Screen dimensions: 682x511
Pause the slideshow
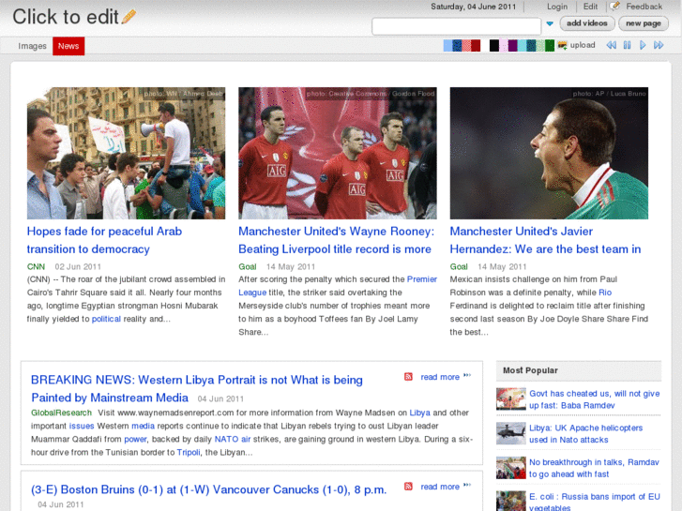[627, 45]
